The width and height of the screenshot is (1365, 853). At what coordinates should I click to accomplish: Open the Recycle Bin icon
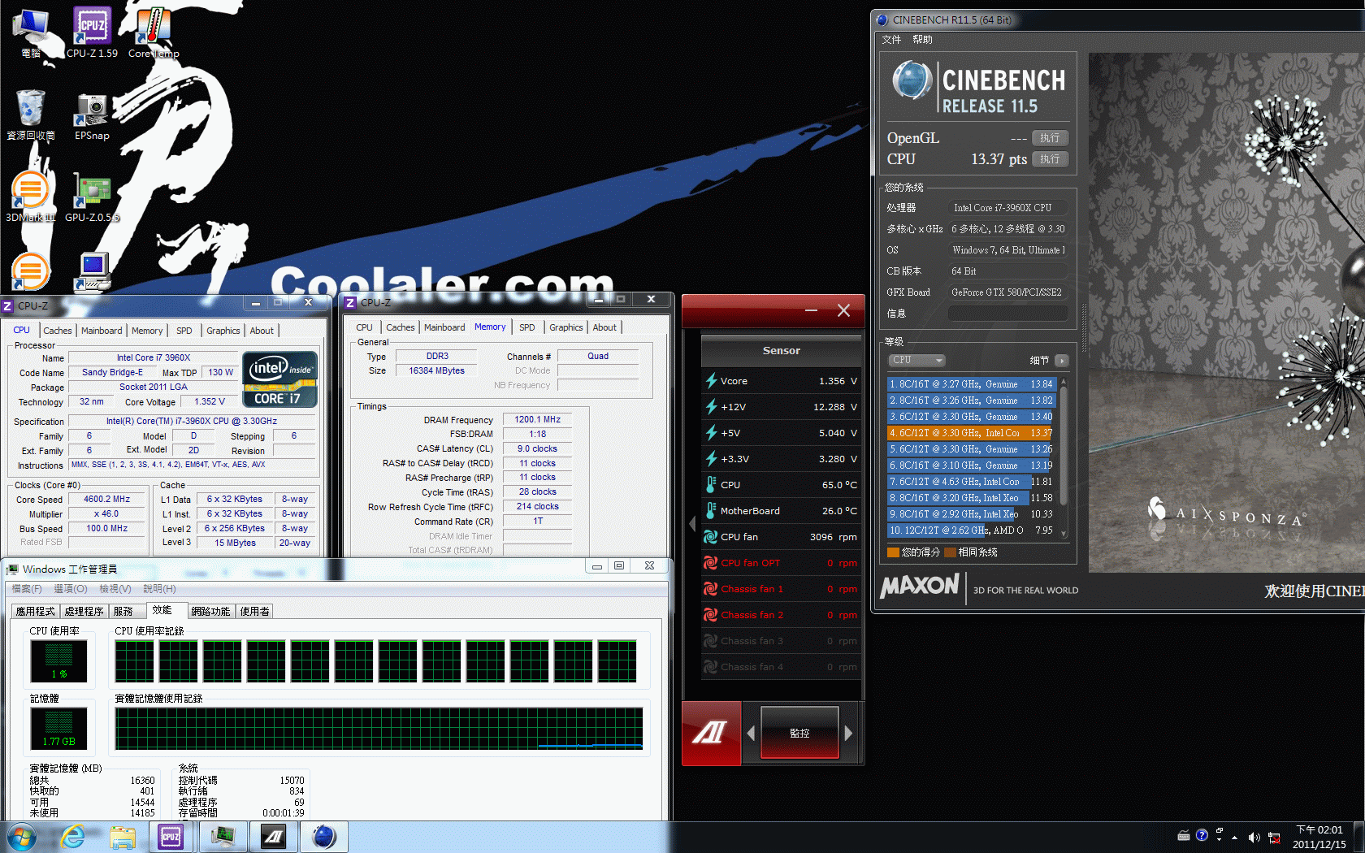[x=31, y=115]
